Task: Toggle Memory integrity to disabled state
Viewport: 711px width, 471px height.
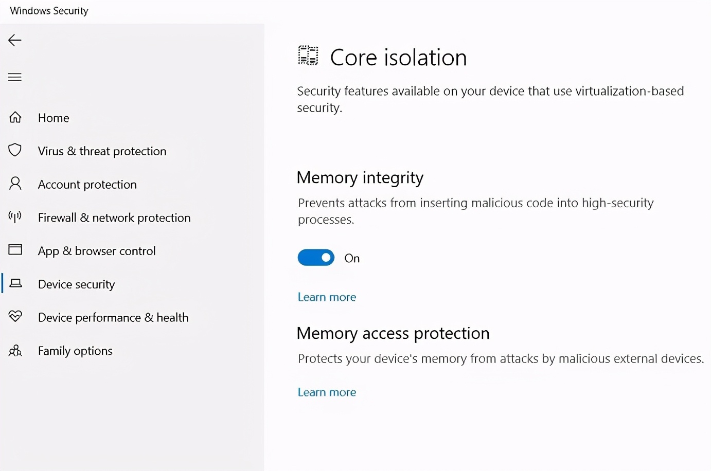Action: pos(316,258)
